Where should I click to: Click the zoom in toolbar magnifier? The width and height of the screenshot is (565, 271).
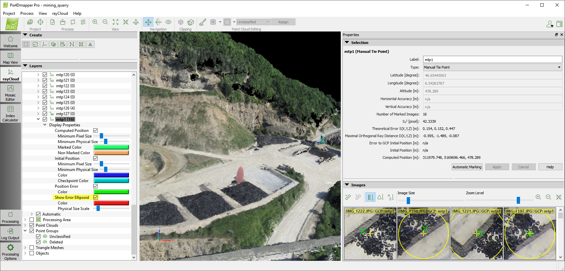(95, 22)
